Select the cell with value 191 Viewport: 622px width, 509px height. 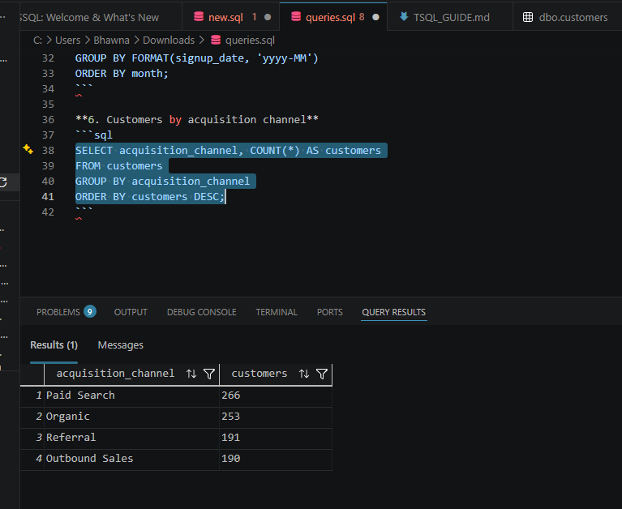coord(276,437)
